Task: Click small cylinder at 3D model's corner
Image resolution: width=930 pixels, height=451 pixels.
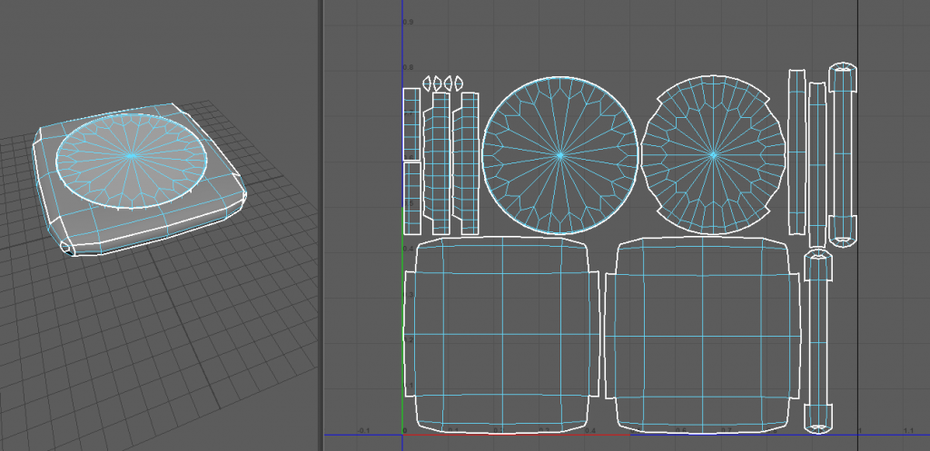Action: click(x=67, y=248)
